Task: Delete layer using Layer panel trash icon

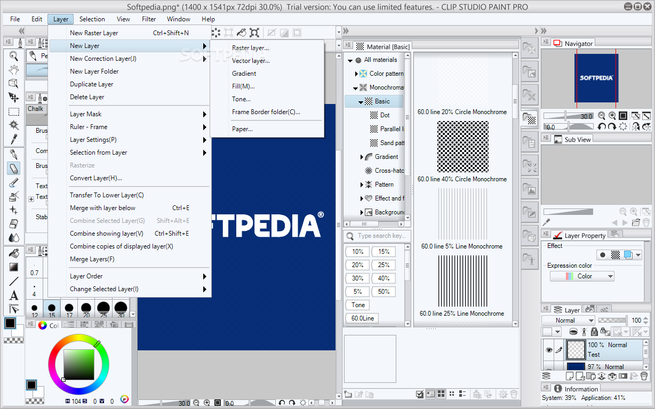Action: tap(644, 376)
